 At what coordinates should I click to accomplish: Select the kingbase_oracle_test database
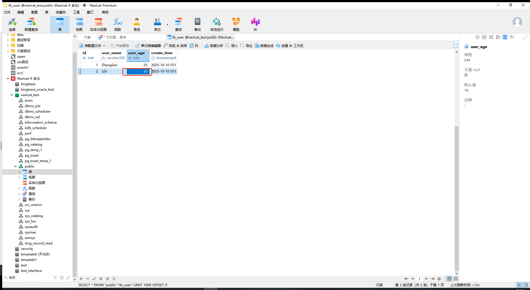[x=37, y=90]
